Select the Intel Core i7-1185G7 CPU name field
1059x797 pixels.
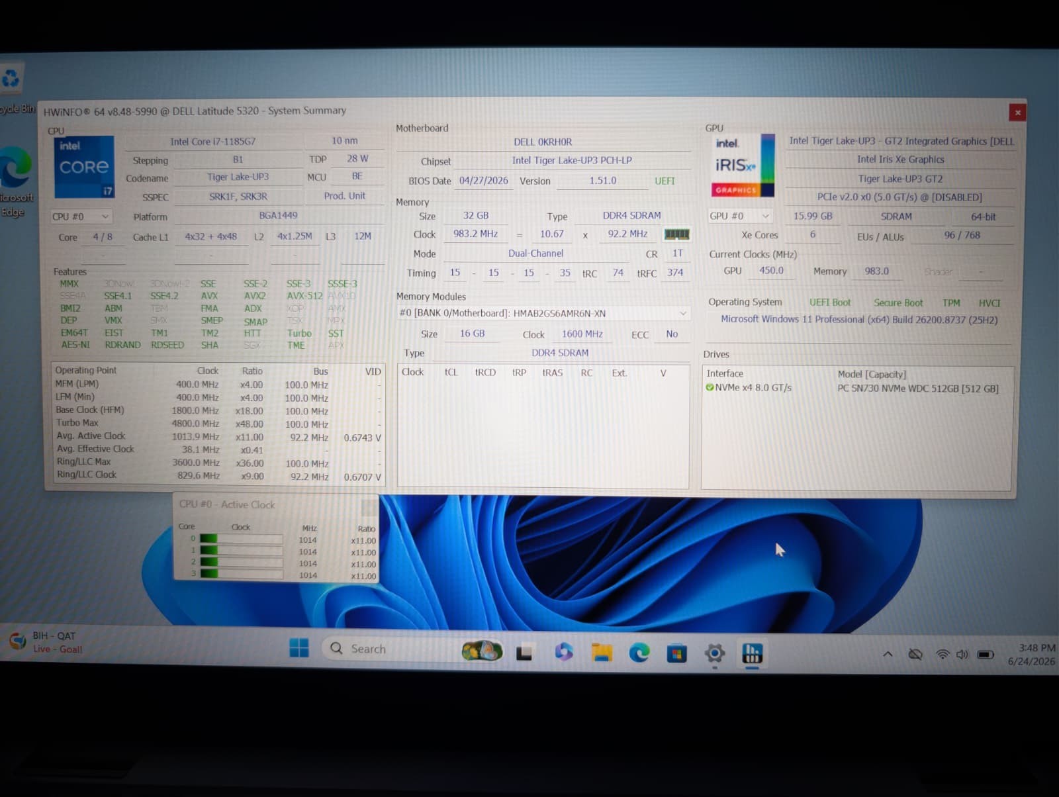click(212, 141)
